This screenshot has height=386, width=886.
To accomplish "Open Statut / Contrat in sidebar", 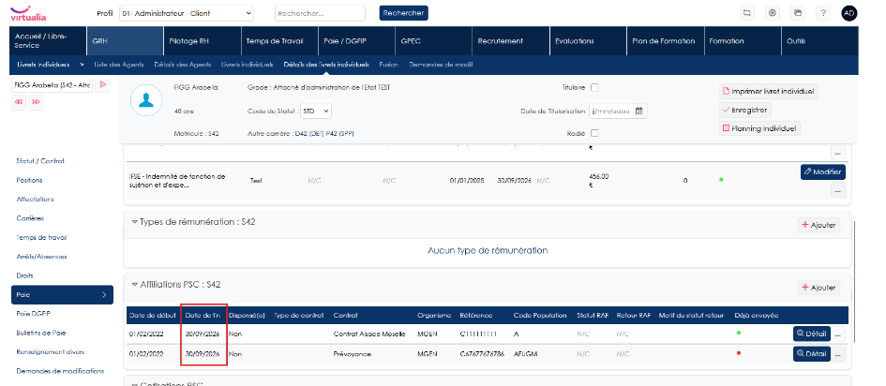I will pyautogui.click(x=40, y=161).
